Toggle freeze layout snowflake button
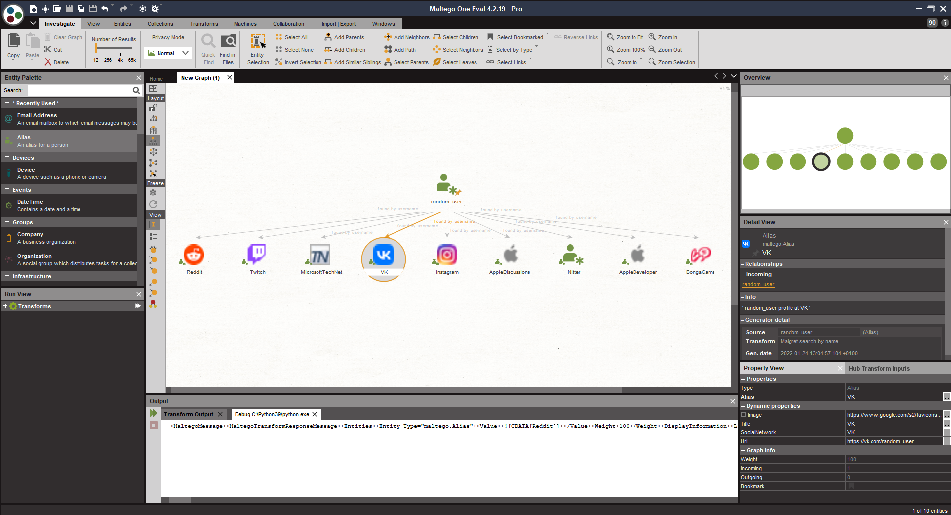Screen dimensions: 951x515 (x=153, y=193)
